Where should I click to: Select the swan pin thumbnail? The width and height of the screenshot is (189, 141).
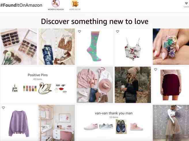point(45,88)
